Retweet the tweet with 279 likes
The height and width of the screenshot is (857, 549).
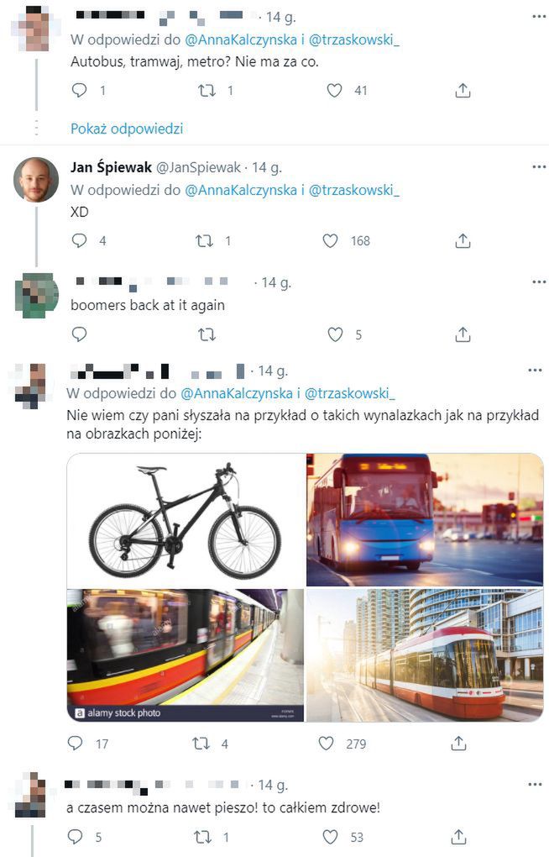[x=201, y=744]
